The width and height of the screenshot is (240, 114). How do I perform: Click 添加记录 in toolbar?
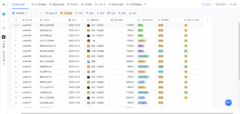point(51,13)
